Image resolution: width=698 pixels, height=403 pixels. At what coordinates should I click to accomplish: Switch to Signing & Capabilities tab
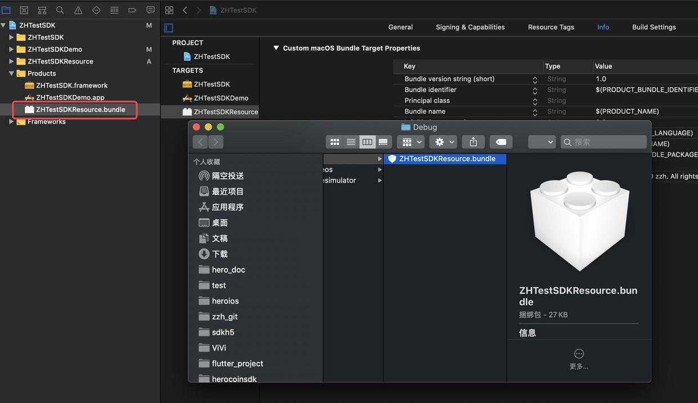click(x=470, y=27)
